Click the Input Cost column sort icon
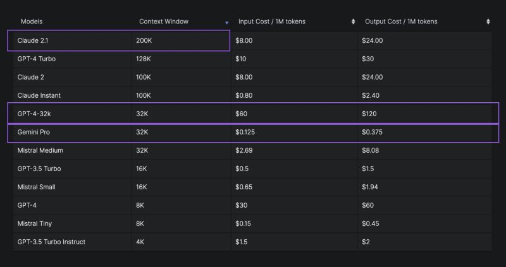The image size is (506, 267). click(x=353, y=22)
